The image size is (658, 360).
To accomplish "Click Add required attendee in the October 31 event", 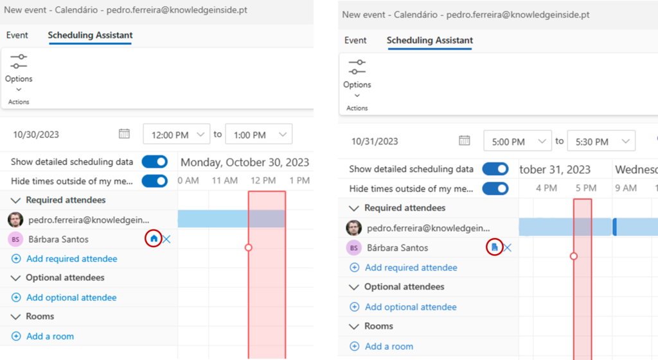I will [x=411, y=268].
